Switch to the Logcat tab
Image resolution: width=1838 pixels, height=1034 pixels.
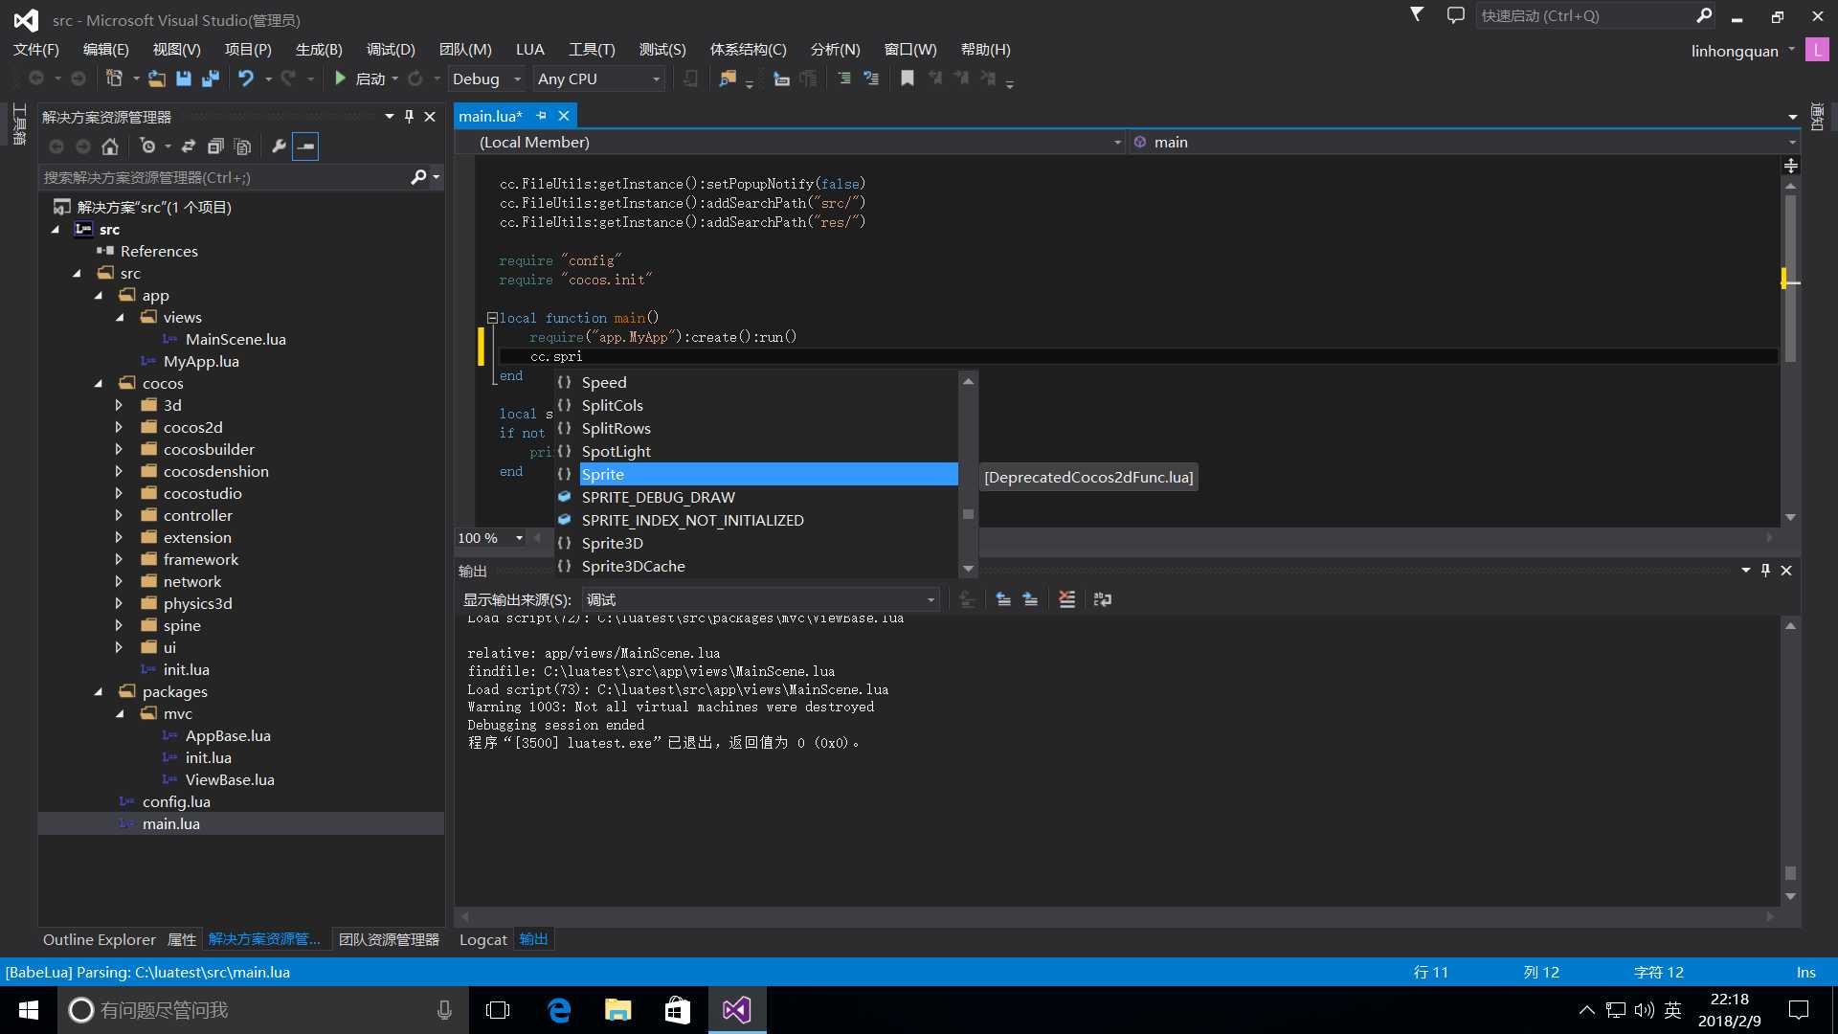click(x=482, y=939)
